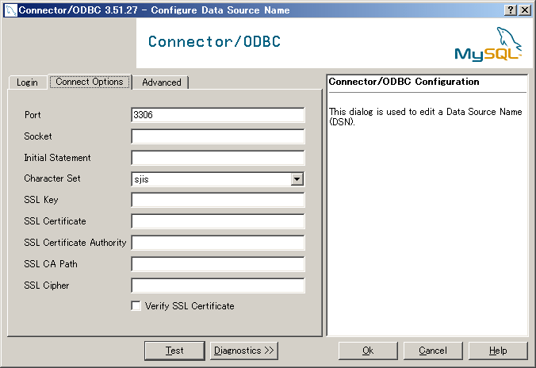
Task: Expand the Diagnostics section
Action: click(243, 351)
